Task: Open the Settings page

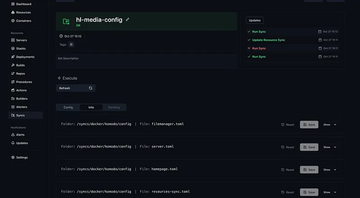Action: coord(22,157)
